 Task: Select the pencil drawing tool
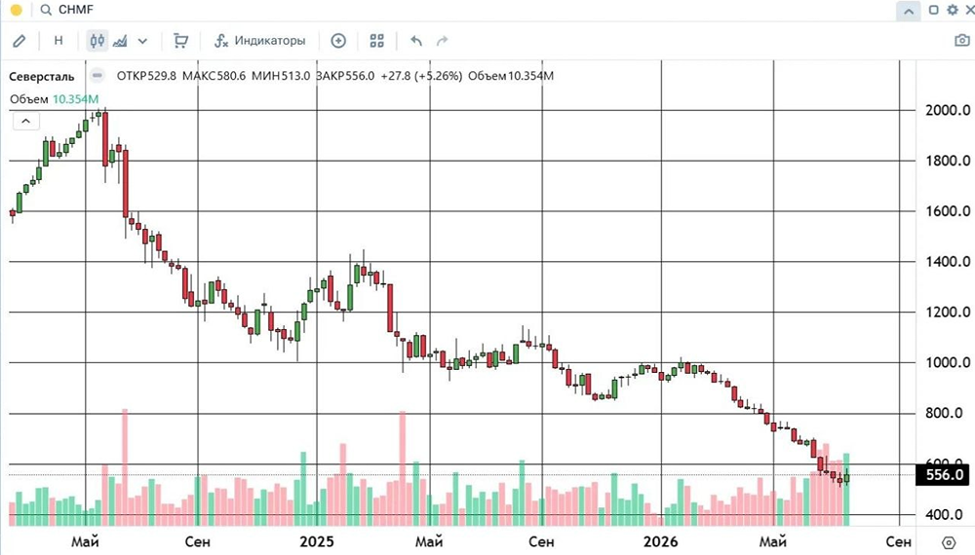(x=19, y=41)
